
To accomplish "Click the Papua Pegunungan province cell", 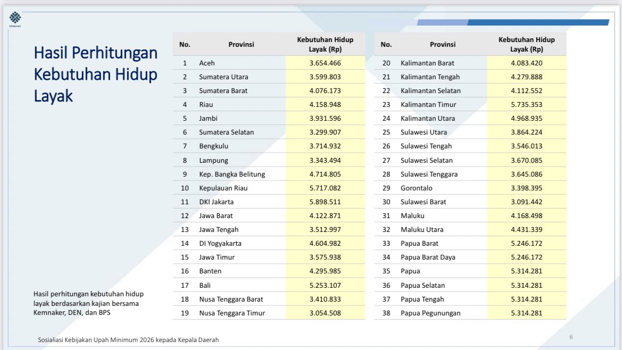I will click(x=430, y=313).
